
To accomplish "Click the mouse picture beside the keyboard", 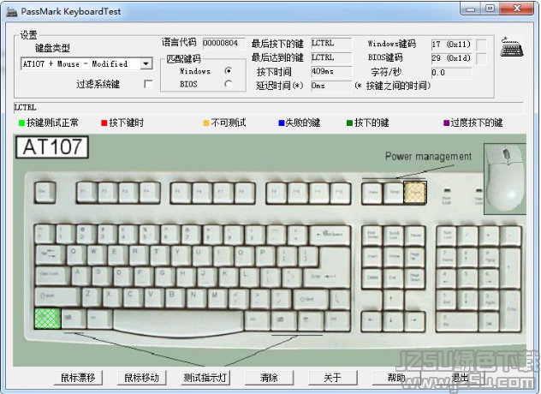I will (x=504, y=178).
